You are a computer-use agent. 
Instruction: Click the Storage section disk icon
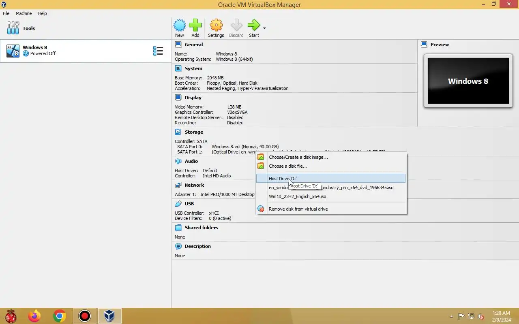click(178, 132)
